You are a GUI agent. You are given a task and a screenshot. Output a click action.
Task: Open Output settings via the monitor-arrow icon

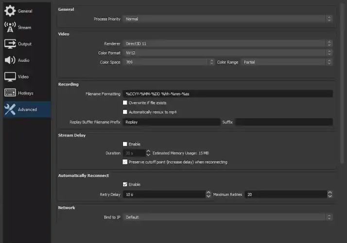pyautogui.click(x=10, y=44)
